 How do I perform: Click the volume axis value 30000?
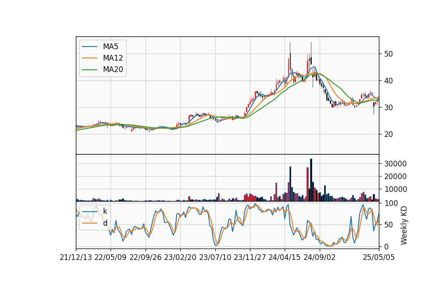(395, 164)
